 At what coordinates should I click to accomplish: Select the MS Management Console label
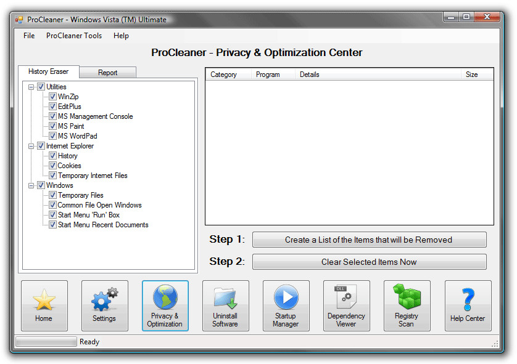pos(95,116)
